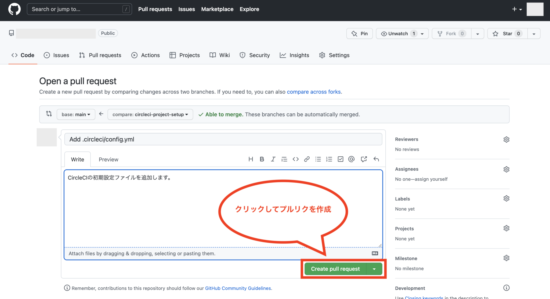The image size is (550, 299).
Task: Pin the repository
Action: (359, 33)
